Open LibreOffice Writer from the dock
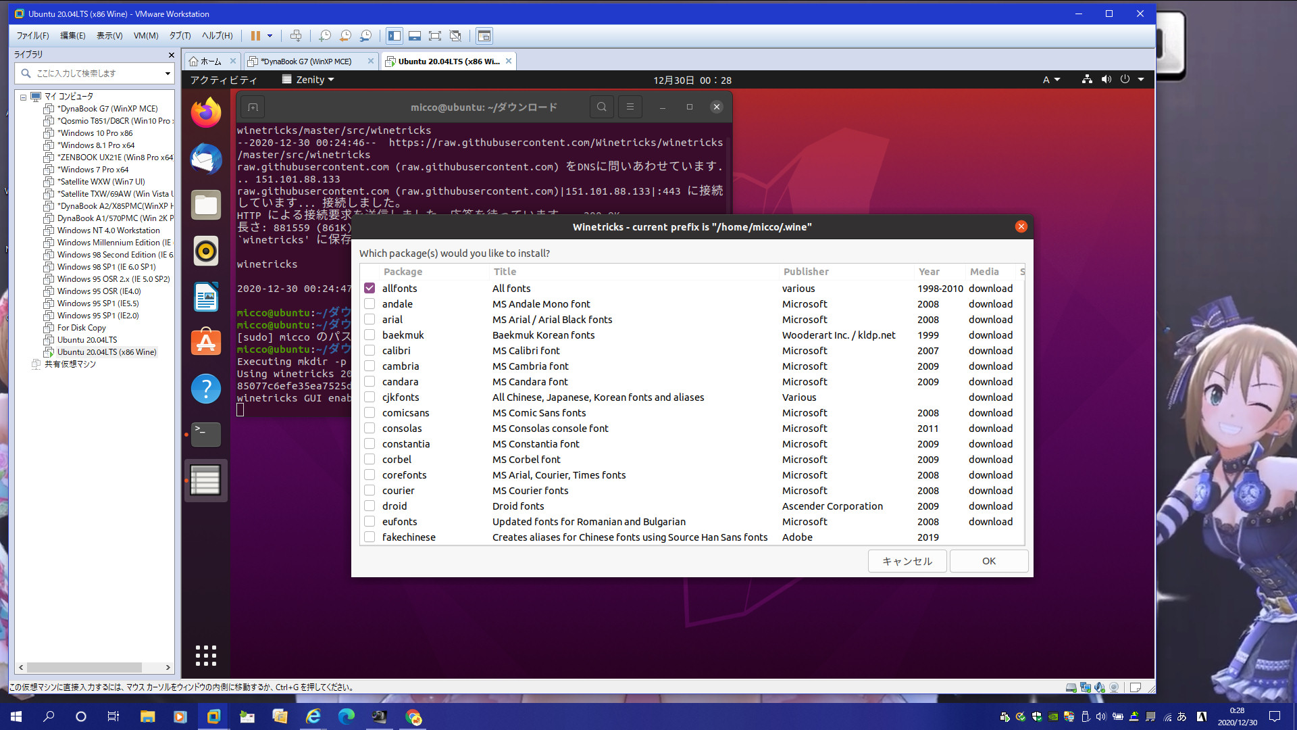 pyautogui.click(x=206, y=297)
